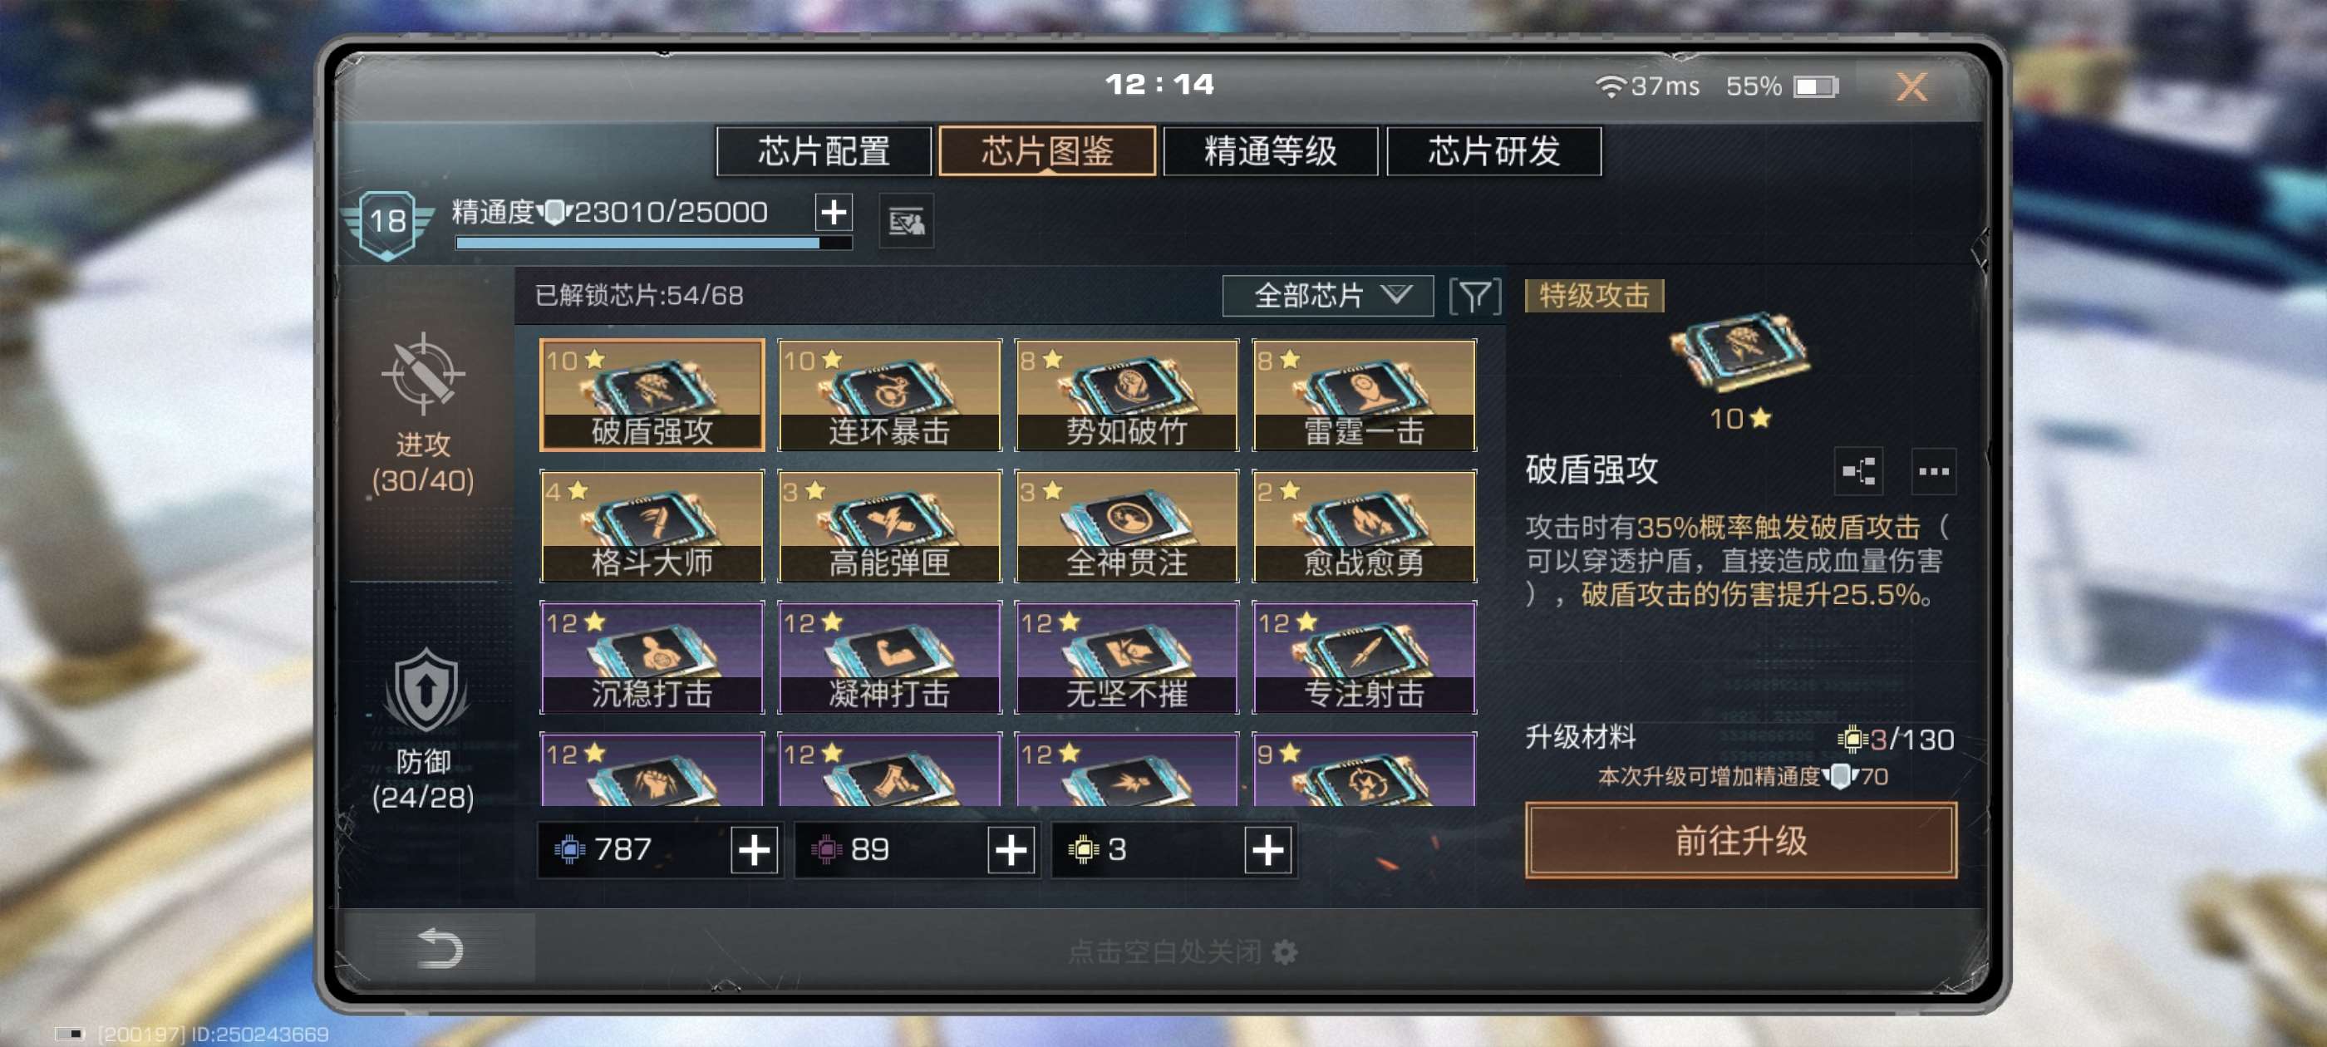This screenshot has height=1047, width=2327.
Task: Click the 前往升级 button
Action: point(1741,840)
